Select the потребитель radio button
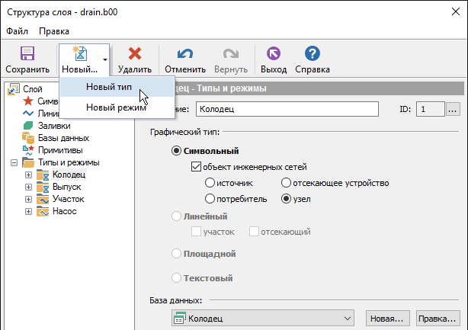 (210, 199)
